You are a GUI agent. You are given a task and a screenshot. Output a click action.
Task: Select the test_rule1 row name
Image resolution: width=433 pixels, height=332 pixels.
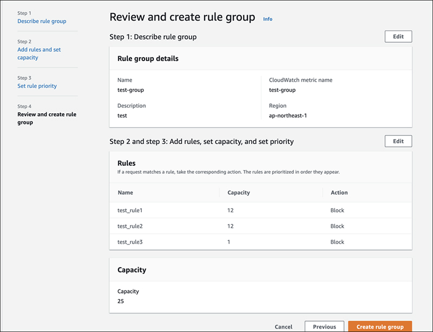point(131,211)
